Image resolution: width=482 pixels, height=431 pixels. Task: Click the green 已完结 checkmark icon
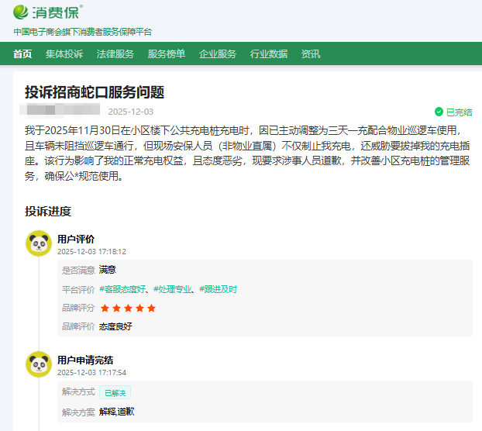coord(439,112)
